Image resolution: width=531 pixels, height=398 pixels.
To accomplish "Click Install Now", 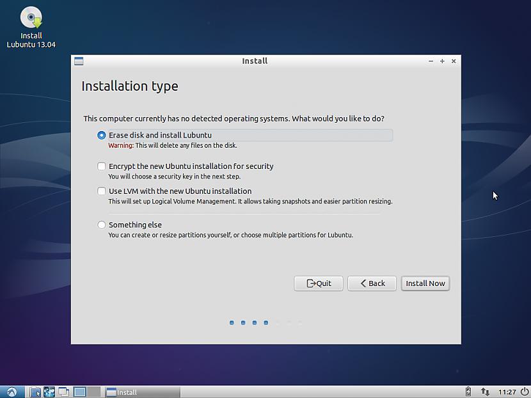I will coord(425,283).
